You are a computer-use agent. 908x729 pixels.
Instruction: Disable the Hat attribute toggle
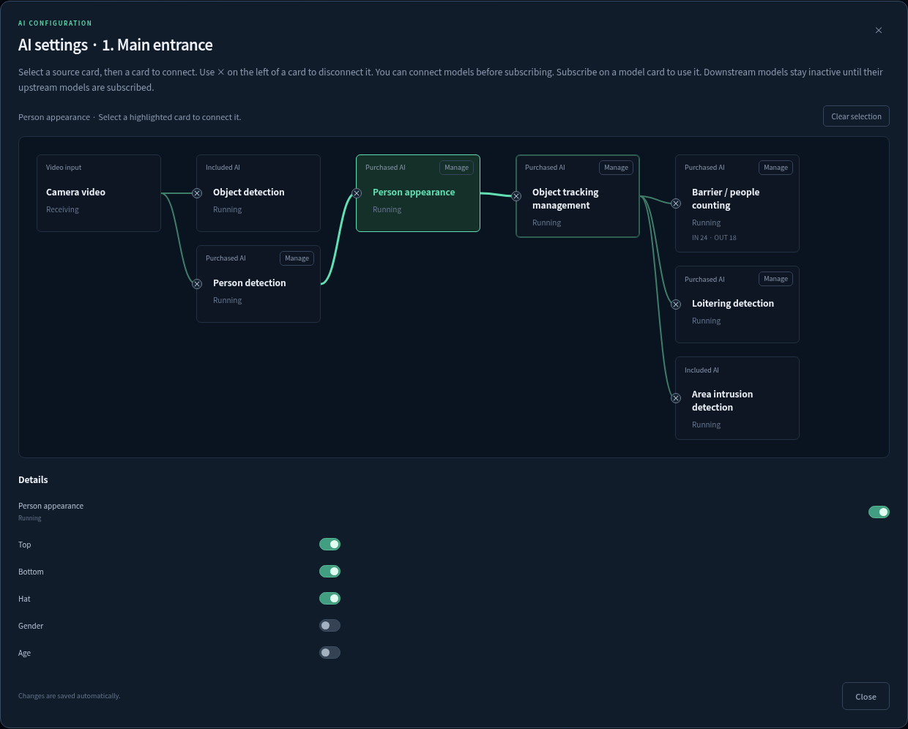coord(330,598)
